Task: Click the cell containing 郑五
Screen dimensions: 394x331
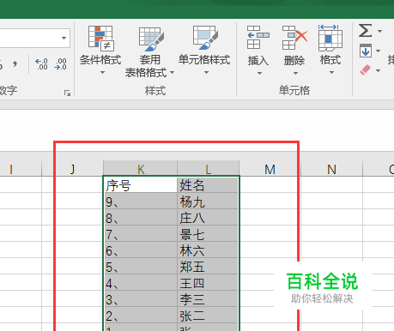Action: pos(208,266)
